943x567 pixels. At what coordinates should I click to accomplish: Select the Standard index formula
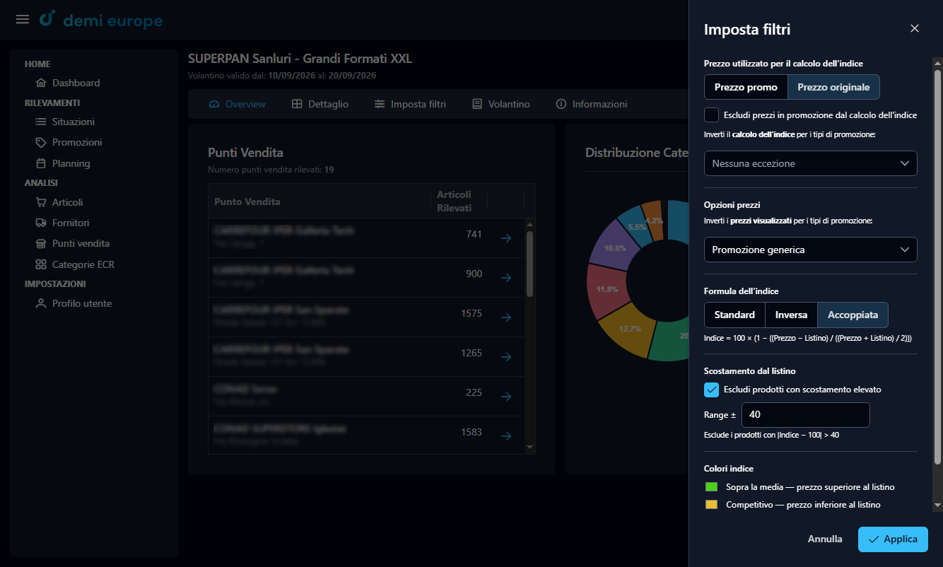[x=734, y=315]
